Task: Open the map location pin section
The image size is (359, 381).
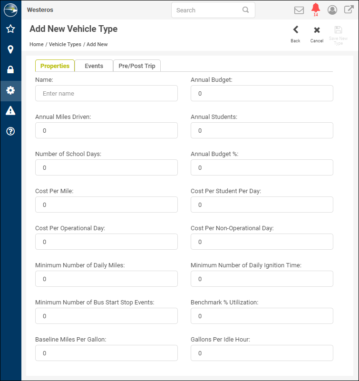Action: click(10, 49)
